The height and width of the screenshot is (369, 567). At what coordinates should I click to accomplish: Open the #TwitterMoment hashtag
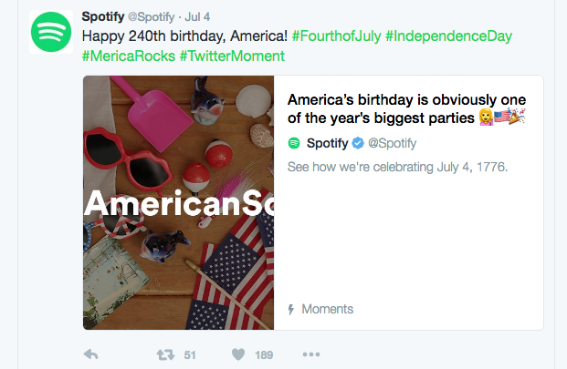(x=232, y=56)
